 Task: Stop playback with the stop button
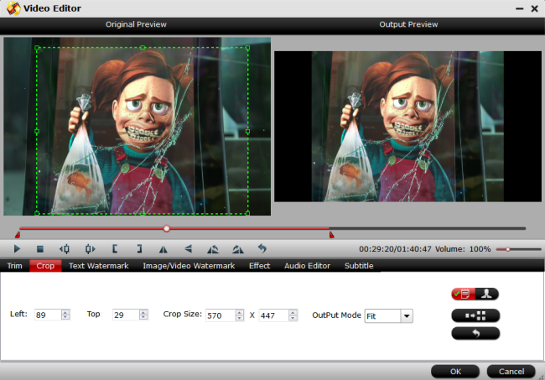40,249
